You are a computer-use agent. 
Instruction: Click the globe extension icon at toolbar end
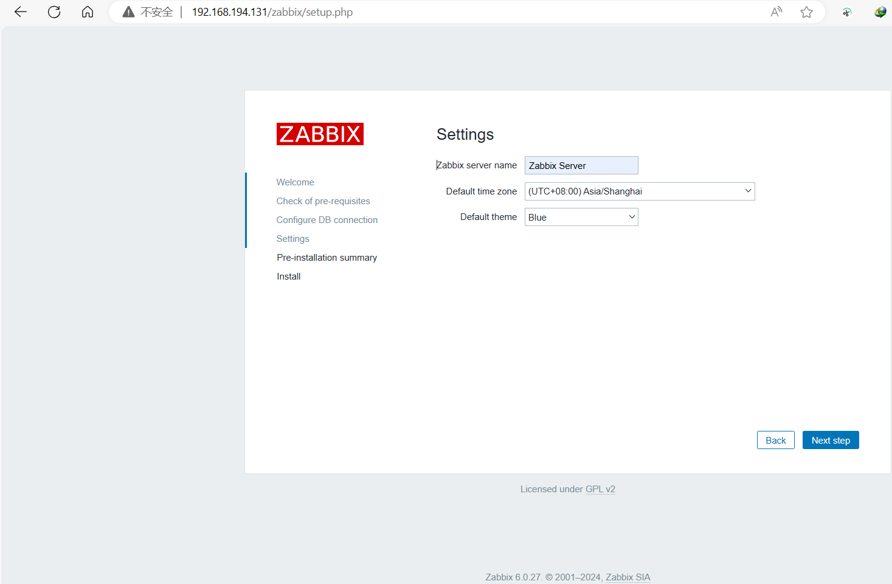pyautogui.click(x=880, y=12)
